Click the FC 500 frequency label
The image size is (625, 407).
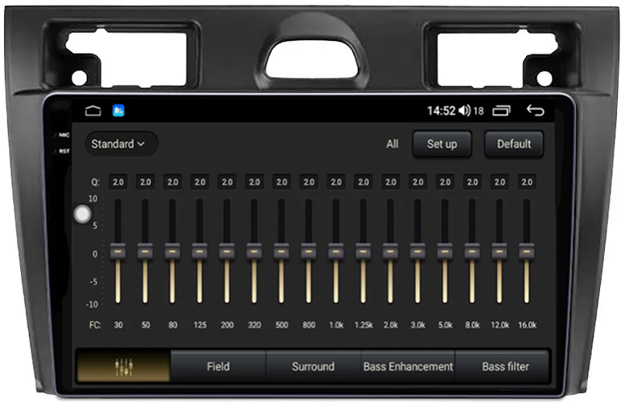tap(282, 325)
